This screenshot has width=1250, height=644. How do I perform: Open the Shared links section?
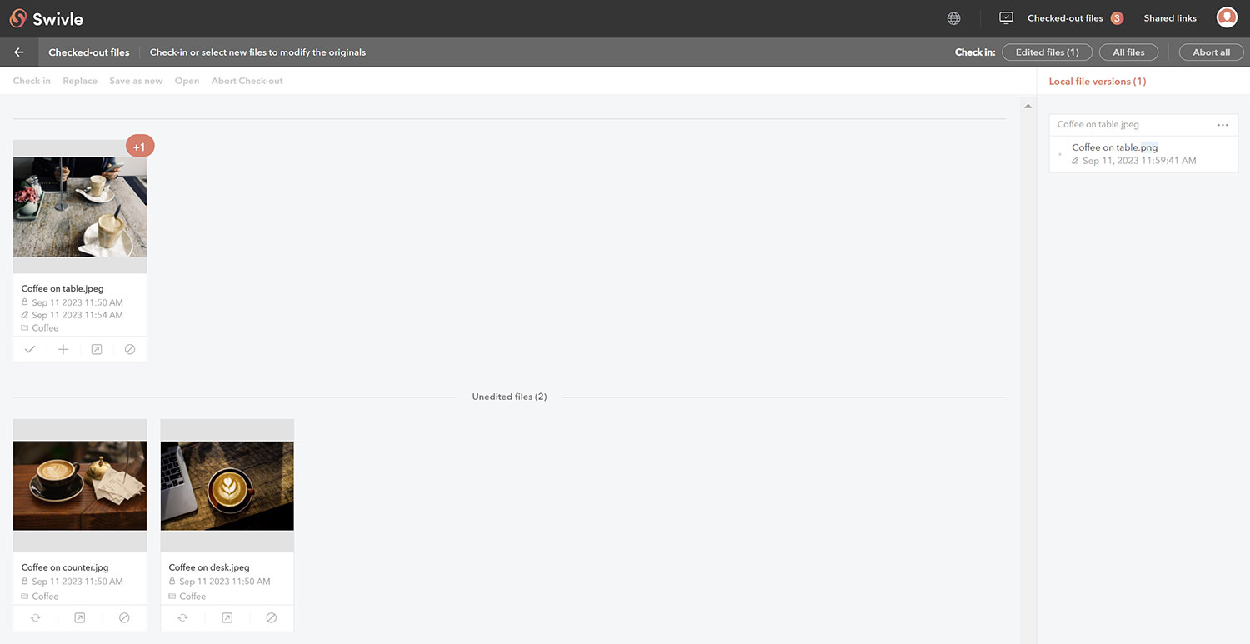1170,17
